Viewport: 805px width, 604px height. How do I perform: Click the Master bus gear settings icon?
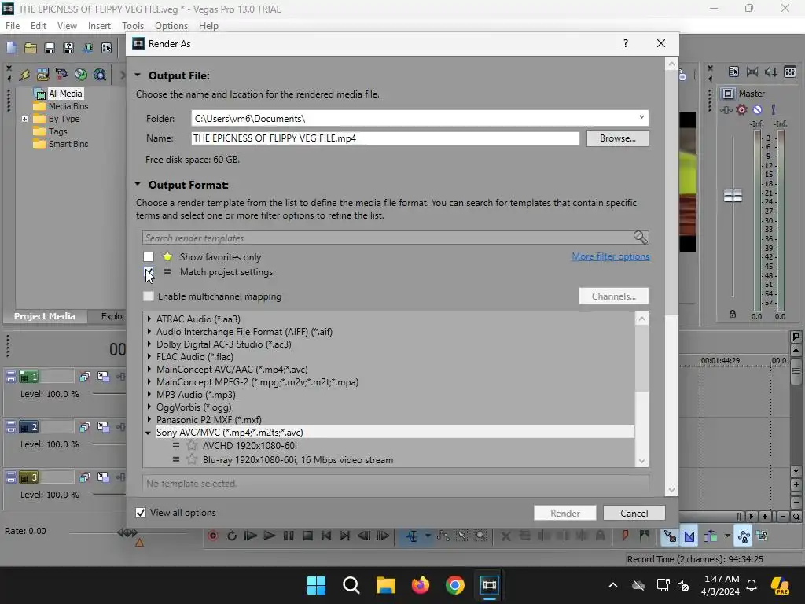click(741, 109)
